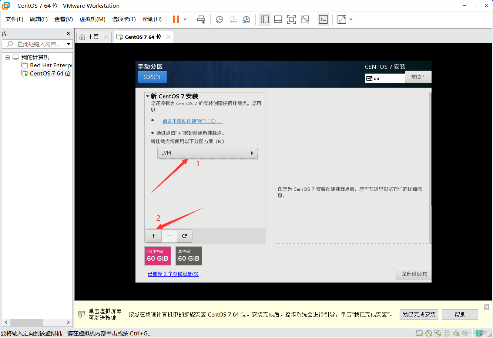Click library horizontal scrollbar thumb
This screenshot has width=493, height=338.
tap(27, 322)
